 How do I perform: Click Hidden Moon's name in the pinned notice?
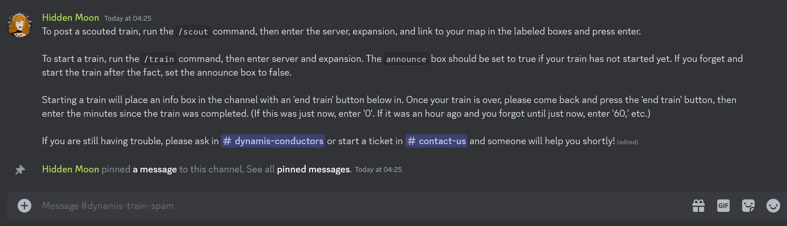coord(71,169)
